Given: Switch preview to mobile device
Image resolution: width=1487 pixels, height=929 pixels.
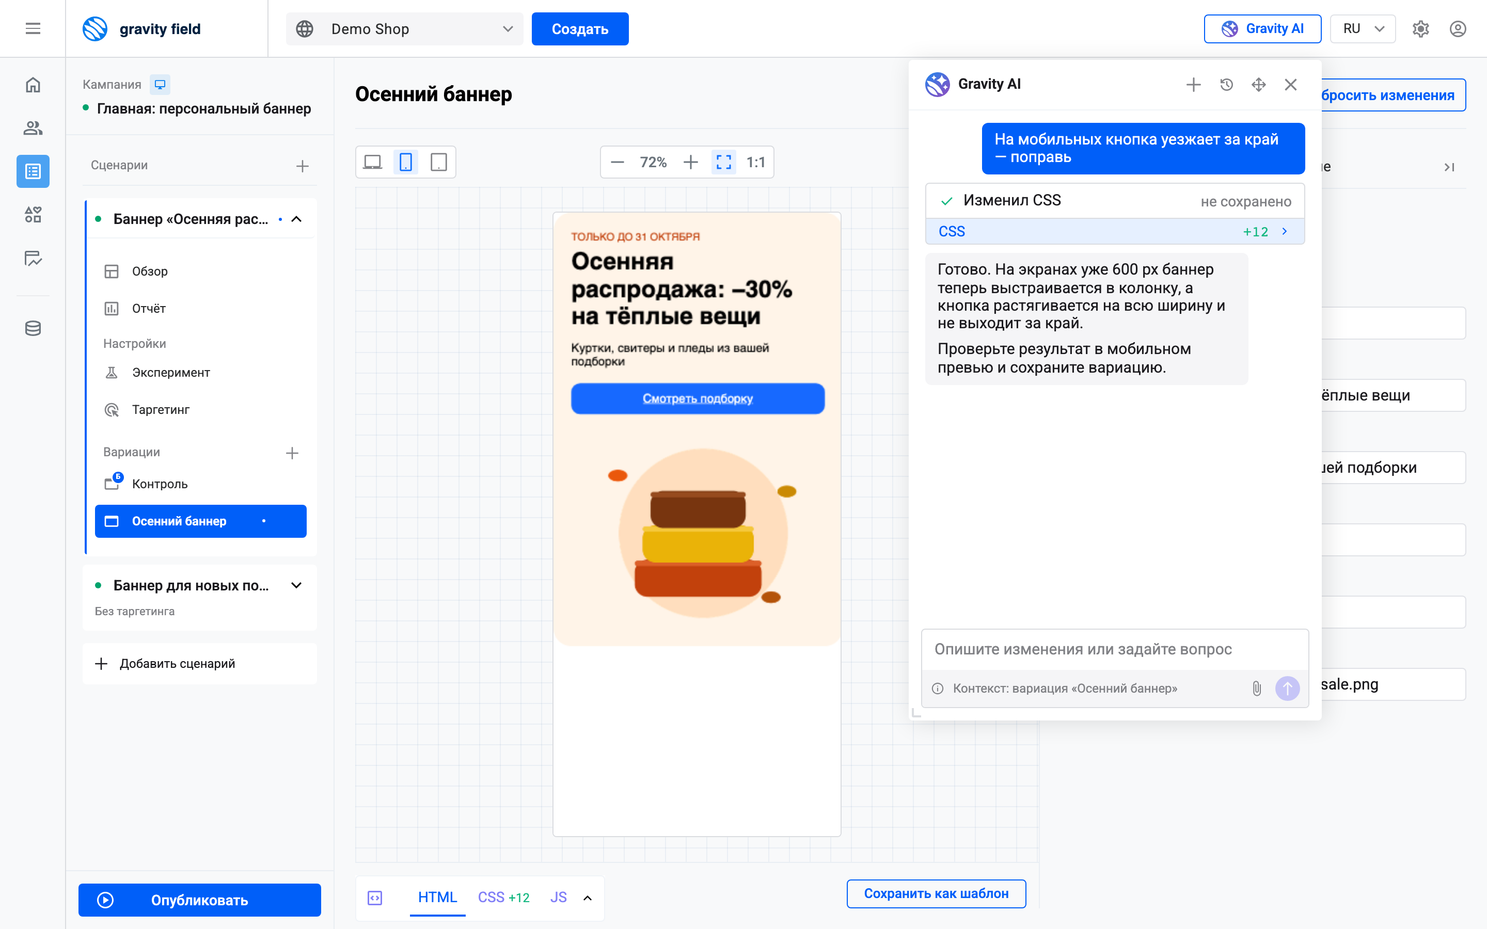Looking at the screenshot, I should pos(405,162).
